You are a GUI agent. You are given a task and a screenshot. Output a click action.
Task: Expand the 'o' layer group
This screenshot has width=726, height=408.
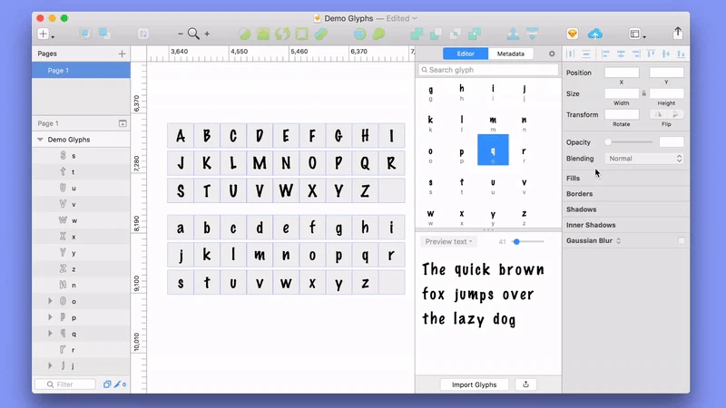(50, 301)
